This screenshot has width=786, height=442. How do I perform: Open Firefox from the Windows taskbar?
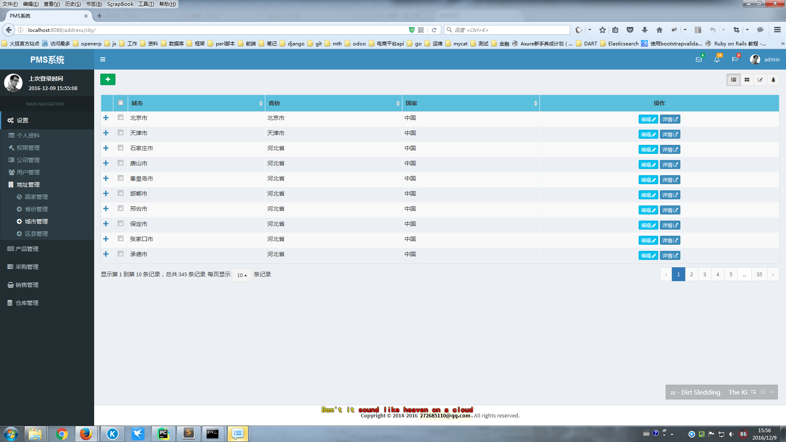[86, 434]
